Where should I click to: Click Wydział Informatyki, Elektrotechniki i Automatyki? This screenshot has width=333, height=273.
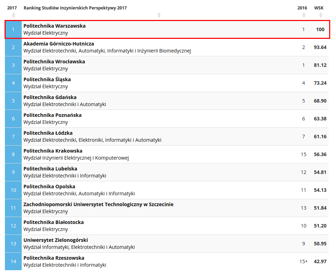[79, 247]
